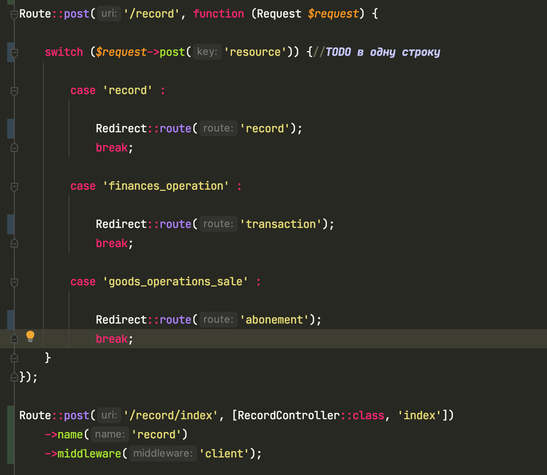Click the TODO comment 'в одну строку'
The width and height of the screenshot is (547, 475).
(399, 52)
